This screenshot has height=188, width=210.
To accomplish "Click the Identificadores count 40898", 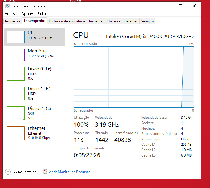I will pyautogui.click(x=122, y=140).
